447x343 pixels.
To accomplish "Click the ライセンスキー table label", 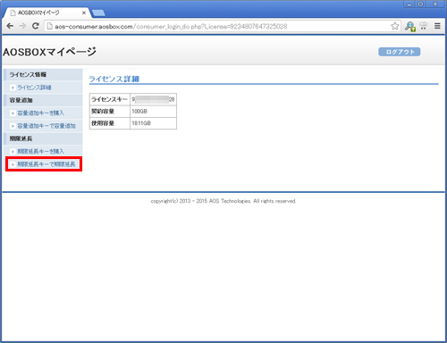I will [109, 99].
